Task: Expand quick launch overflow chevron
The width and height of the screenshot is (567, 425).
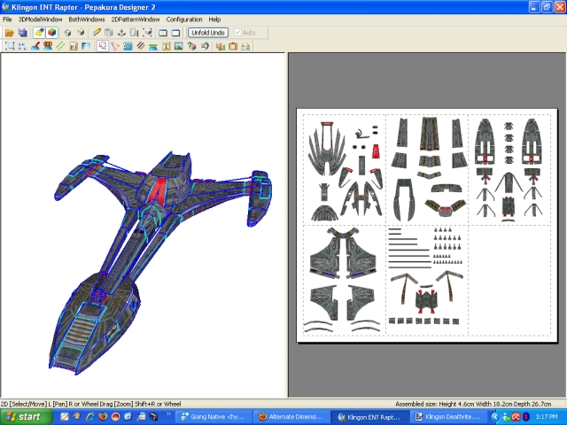Action: click(x=168, y=414)
